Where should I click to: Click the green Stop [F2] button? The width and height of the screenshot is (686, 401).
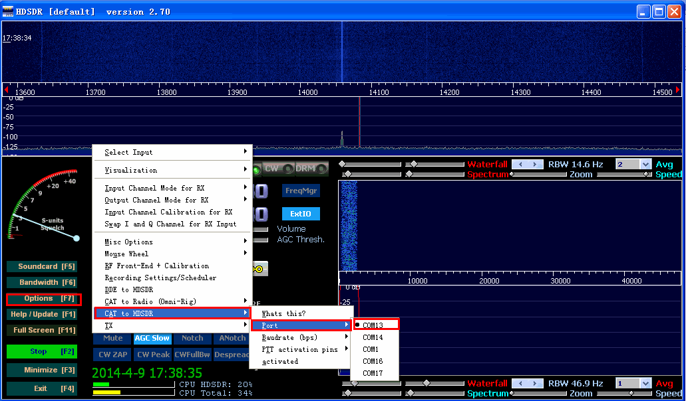coord(42,351)
